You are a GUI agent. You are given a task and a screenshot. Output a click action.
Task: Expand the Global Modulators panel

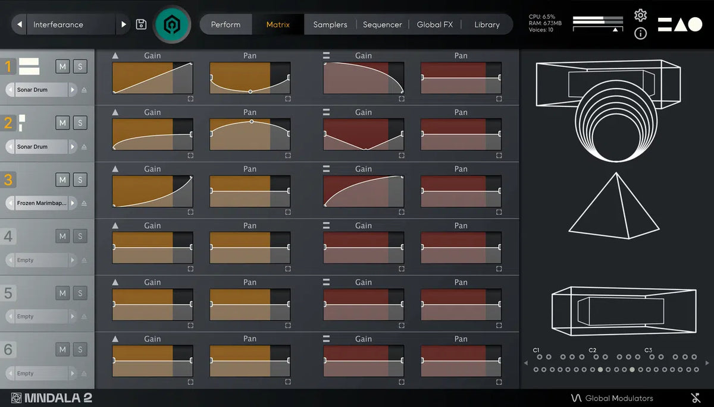coord(612,398)
